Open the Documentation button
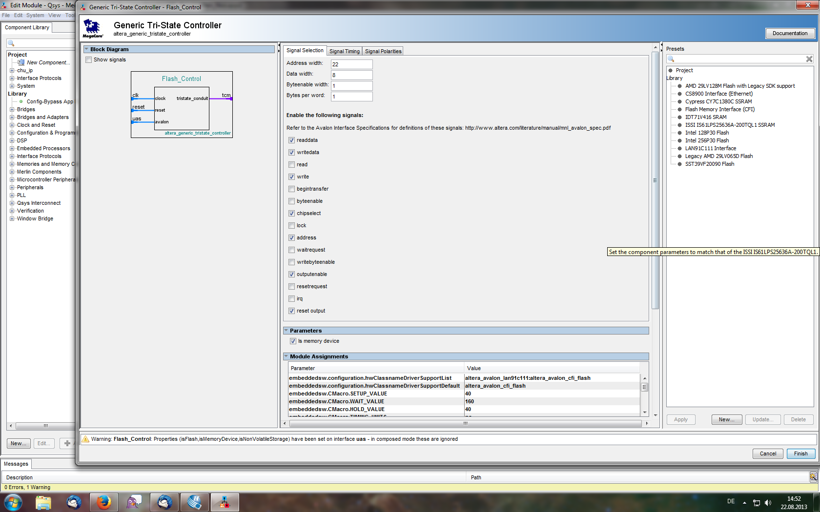Viewport: 820px width, 512px height. pyautogui.click(x=790, y=33)
